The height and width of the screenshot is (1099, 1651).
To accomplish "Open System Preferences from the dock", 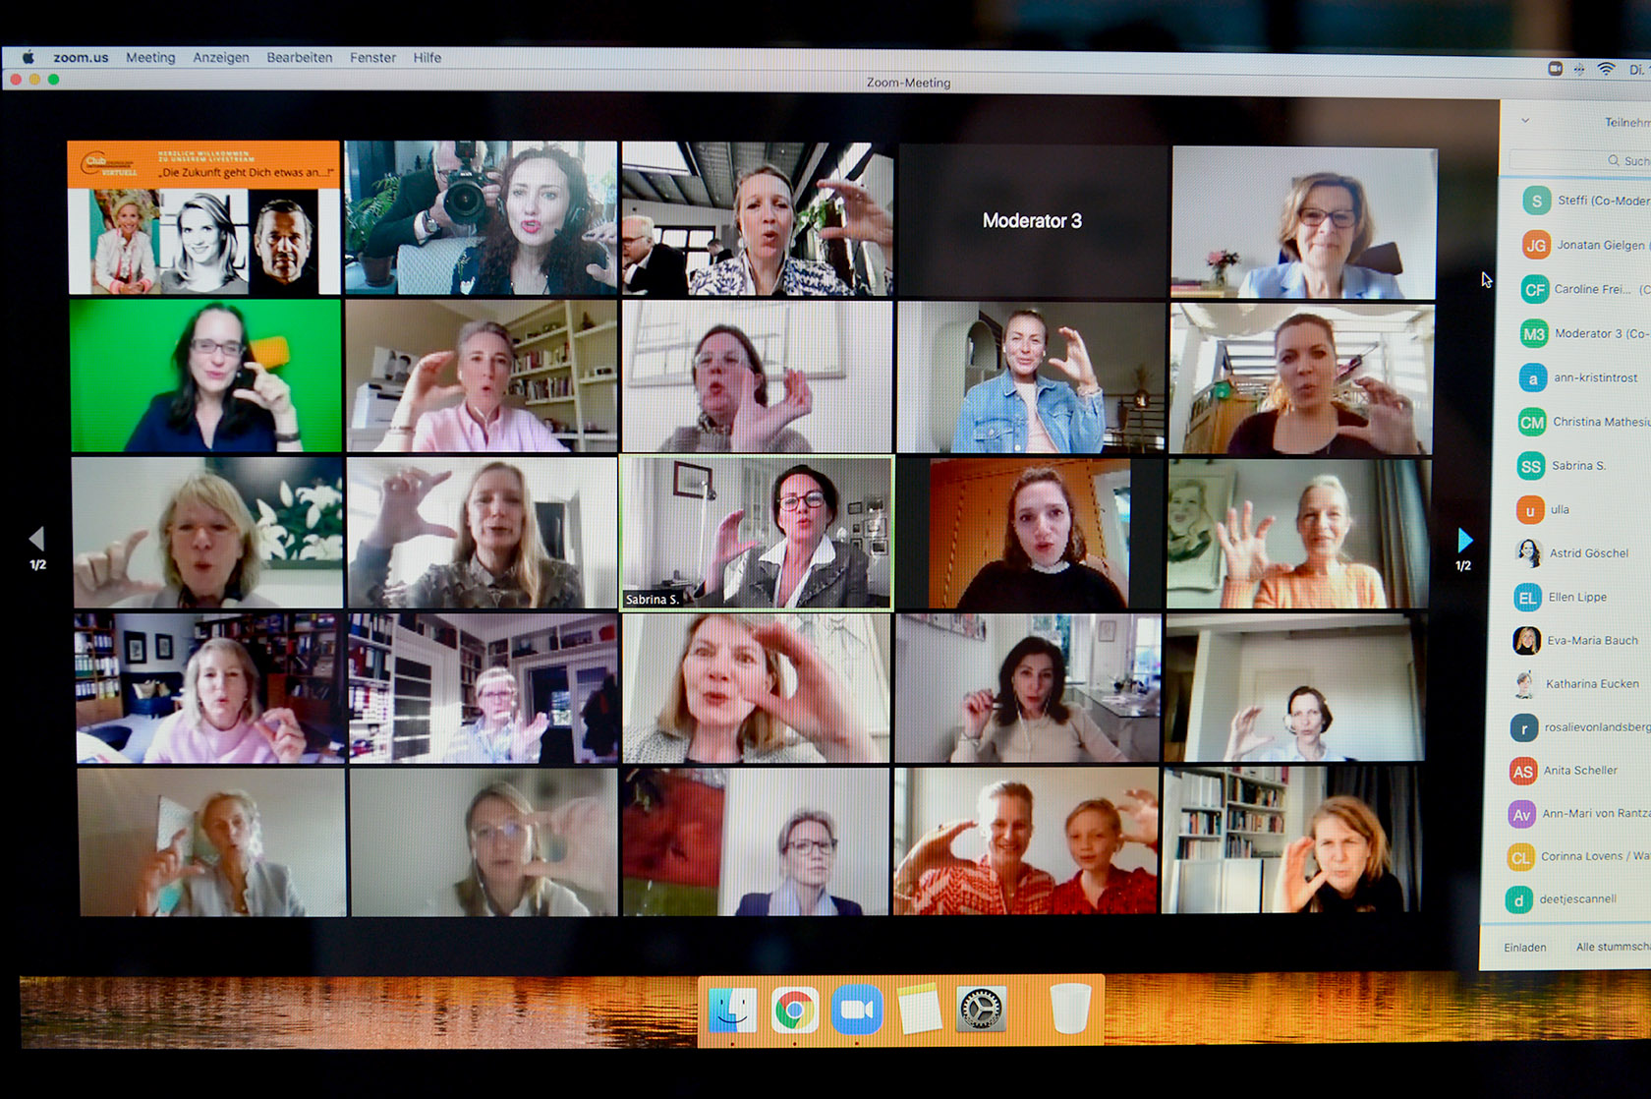I will pos(981,1011).
